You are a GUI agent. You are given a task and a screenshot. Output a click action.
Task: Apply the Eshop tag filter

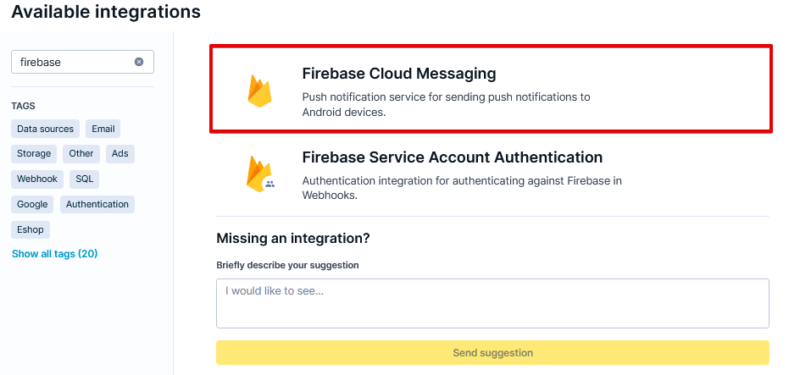[x=31, y=229]
